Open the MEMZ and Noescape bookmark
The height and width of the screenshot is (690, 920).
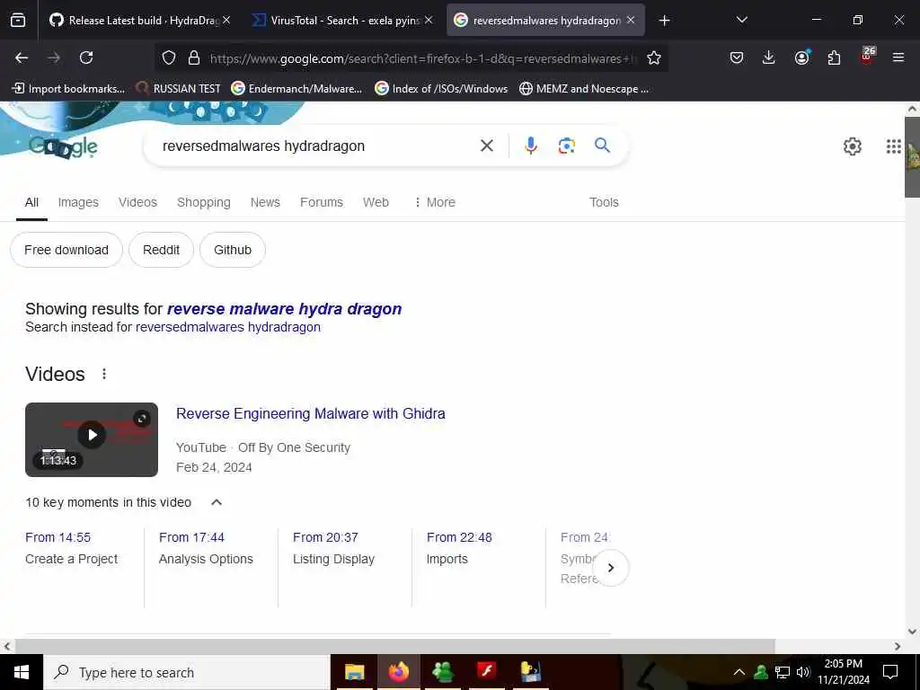[x=584, y=89]
